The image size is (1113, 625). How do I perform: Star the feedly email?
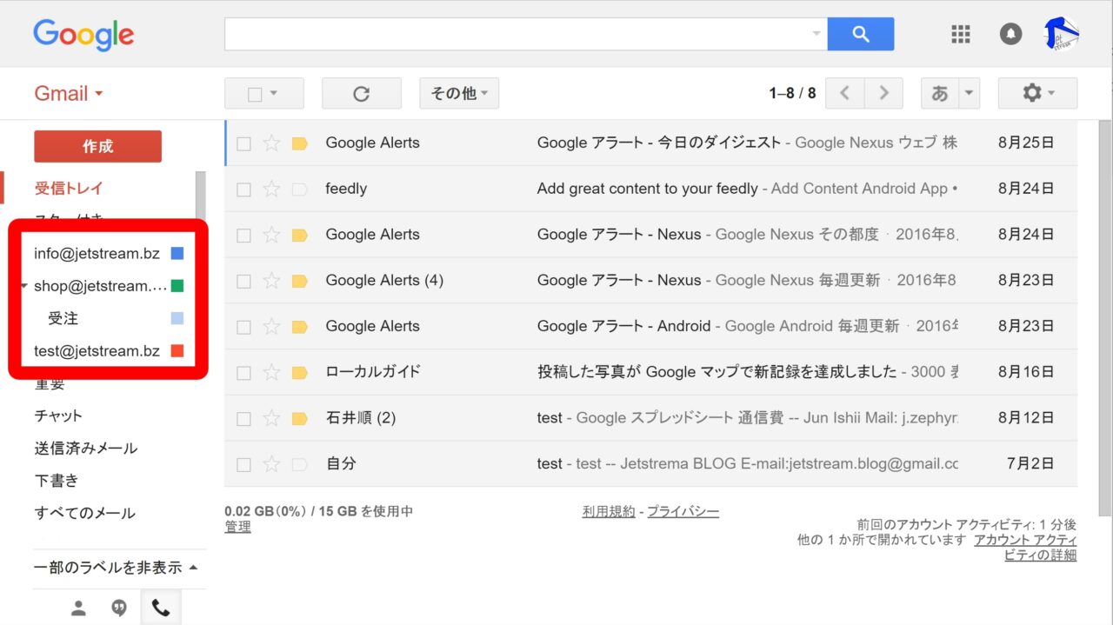point(271,189)
